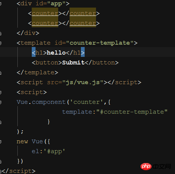Collapse the template counter-template fold marker
175x174 pixels.
[0, 43]
